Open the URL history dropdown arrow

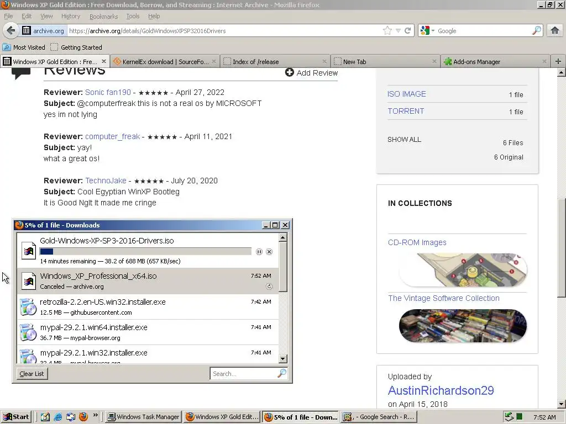[398, 31]
